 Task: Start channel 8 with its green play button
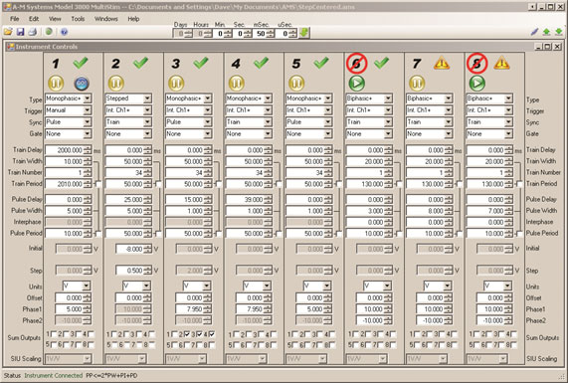click(476, 84)
